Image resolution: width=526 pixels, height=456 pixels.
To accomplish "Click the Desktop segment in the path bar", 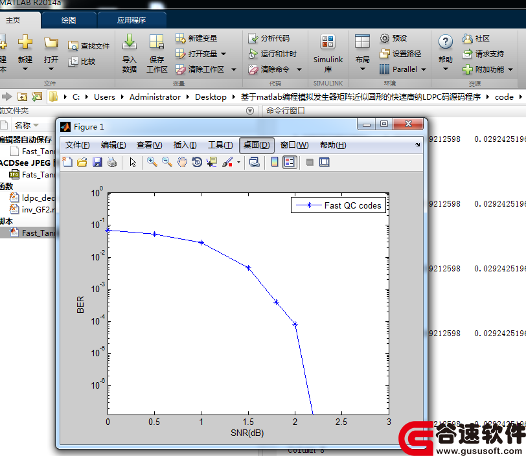I will pos(211,97).
